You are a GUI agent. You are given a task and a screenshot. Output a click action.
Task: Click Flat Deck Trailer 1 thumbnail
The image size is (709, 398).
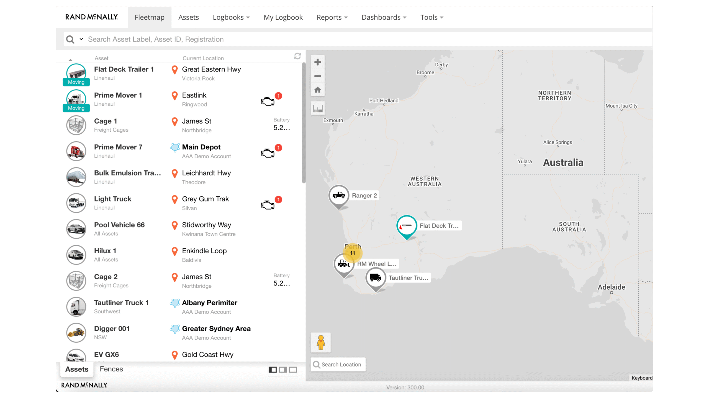(76, 74)
